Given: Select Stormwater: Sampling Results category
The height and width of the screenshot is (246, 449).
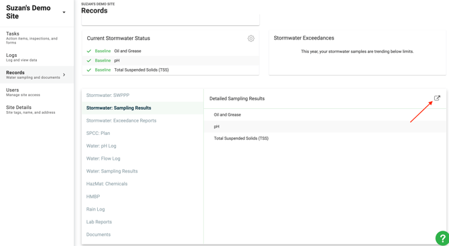Looking at the screenshot, I should coord(142,108).
